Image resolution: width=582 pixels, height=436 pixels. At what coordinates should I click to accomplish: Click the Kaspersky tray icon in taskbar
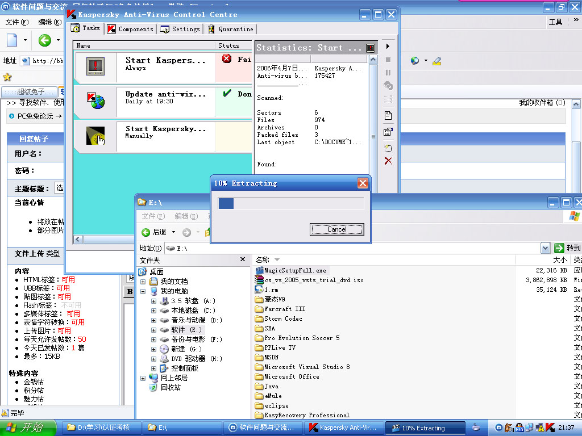pyautogui.click(x=550, y=427)
